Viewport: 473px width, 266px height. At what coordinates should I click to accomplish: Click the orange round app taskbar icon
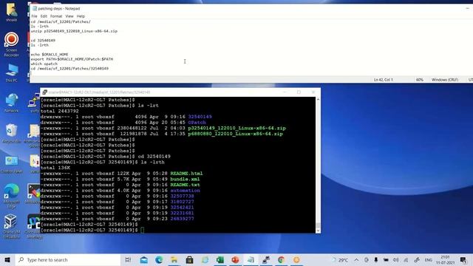click(x=296, y=259)
